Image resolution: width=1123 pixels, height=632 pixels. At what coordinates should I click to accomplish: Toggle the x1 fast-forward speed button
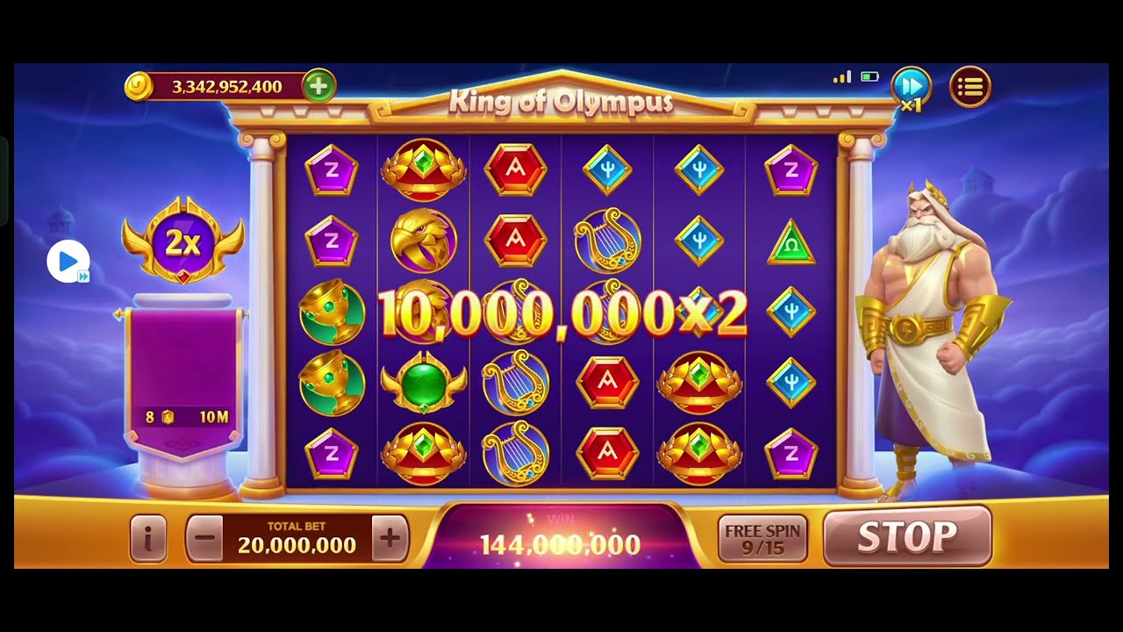pyautogui.click(x=912, y=88)
